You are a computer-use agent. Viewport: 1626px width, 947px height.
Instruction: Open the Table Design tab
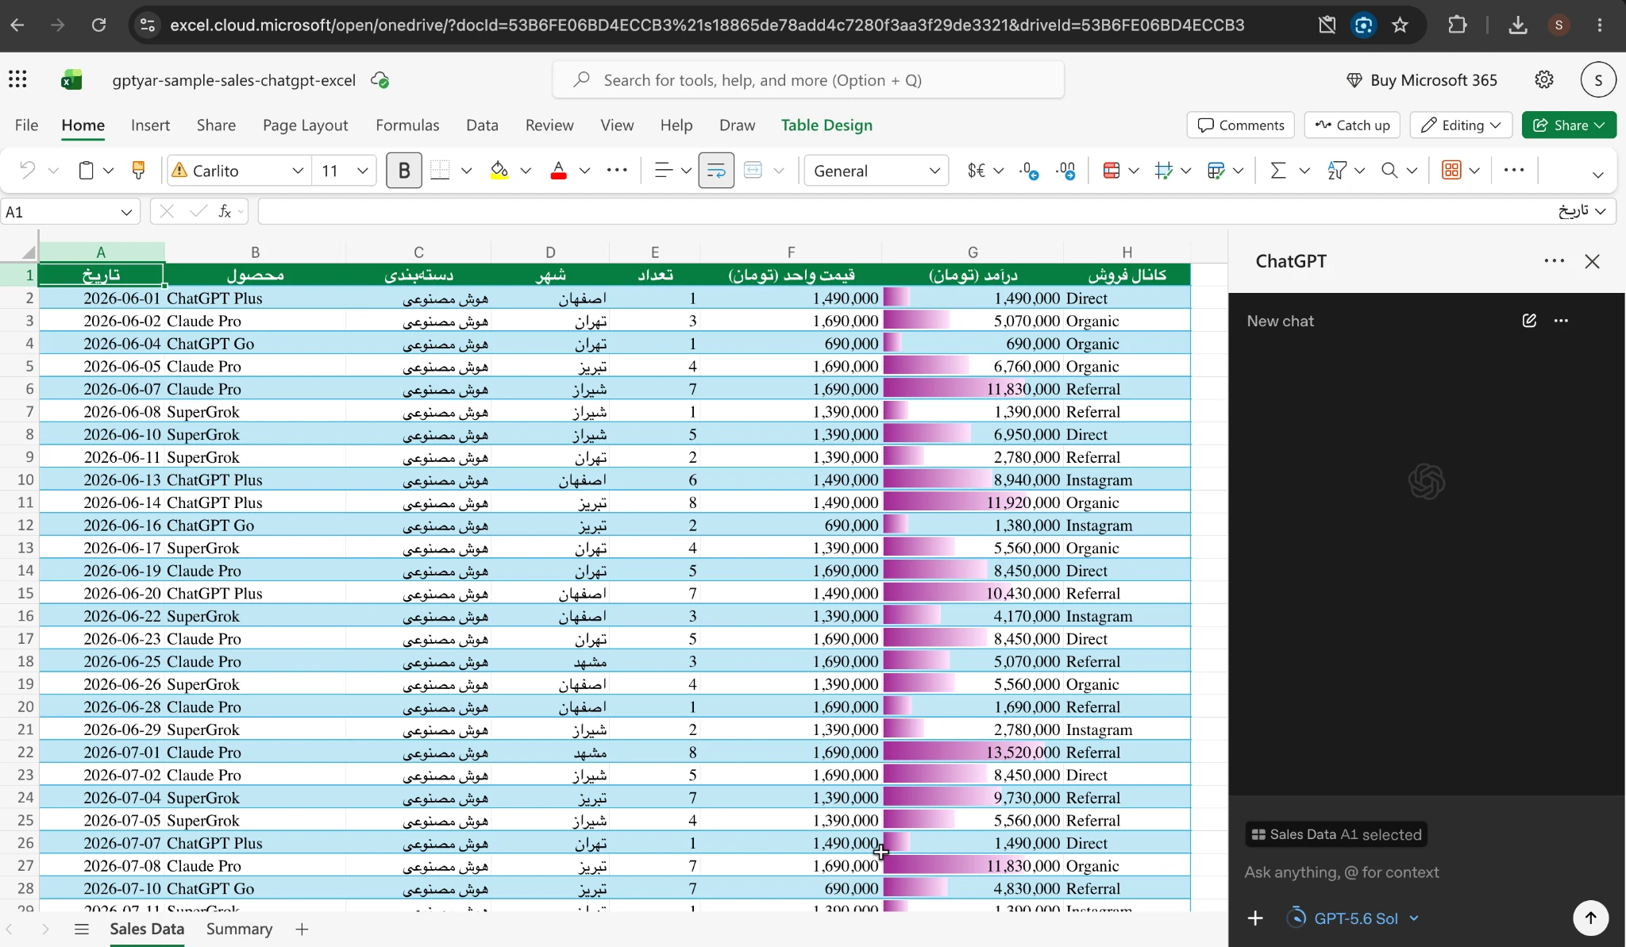tap(826, 125)
